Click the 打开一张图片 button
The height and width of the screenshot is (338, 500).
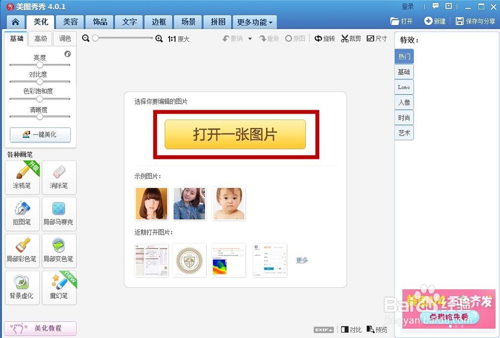(235, 134)
